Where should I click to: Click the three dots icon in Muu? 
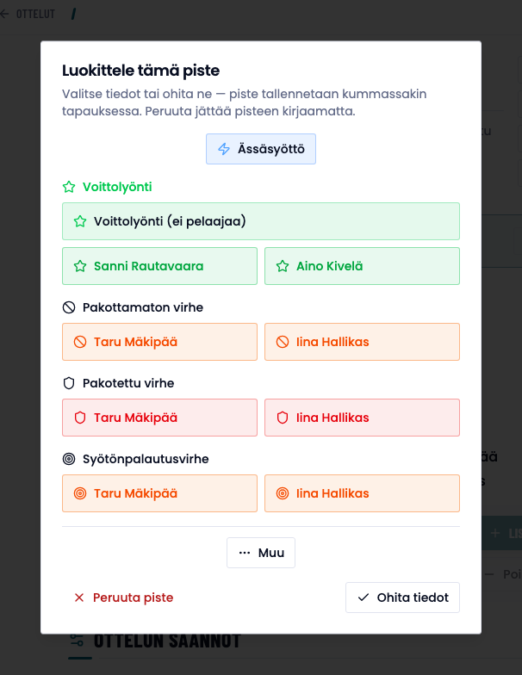(245, 553)
